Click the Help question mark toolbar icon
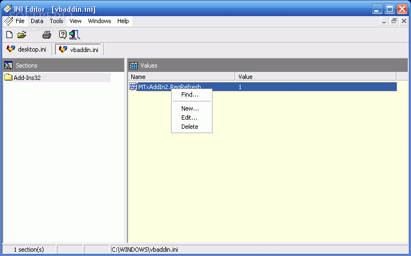 tap(62, 34)
